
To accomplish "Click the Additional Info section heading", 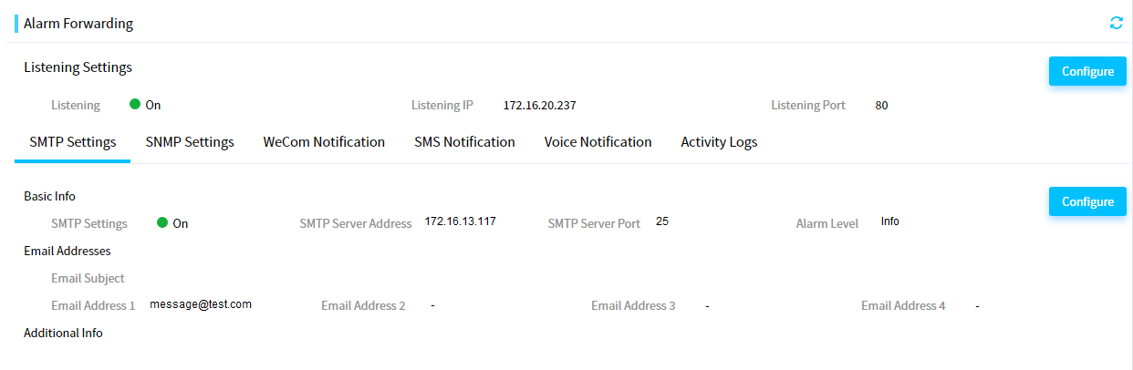I will coord(63,333).
